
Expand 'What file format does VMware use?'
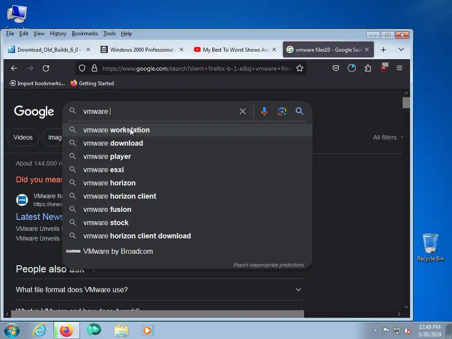(160, 290)
